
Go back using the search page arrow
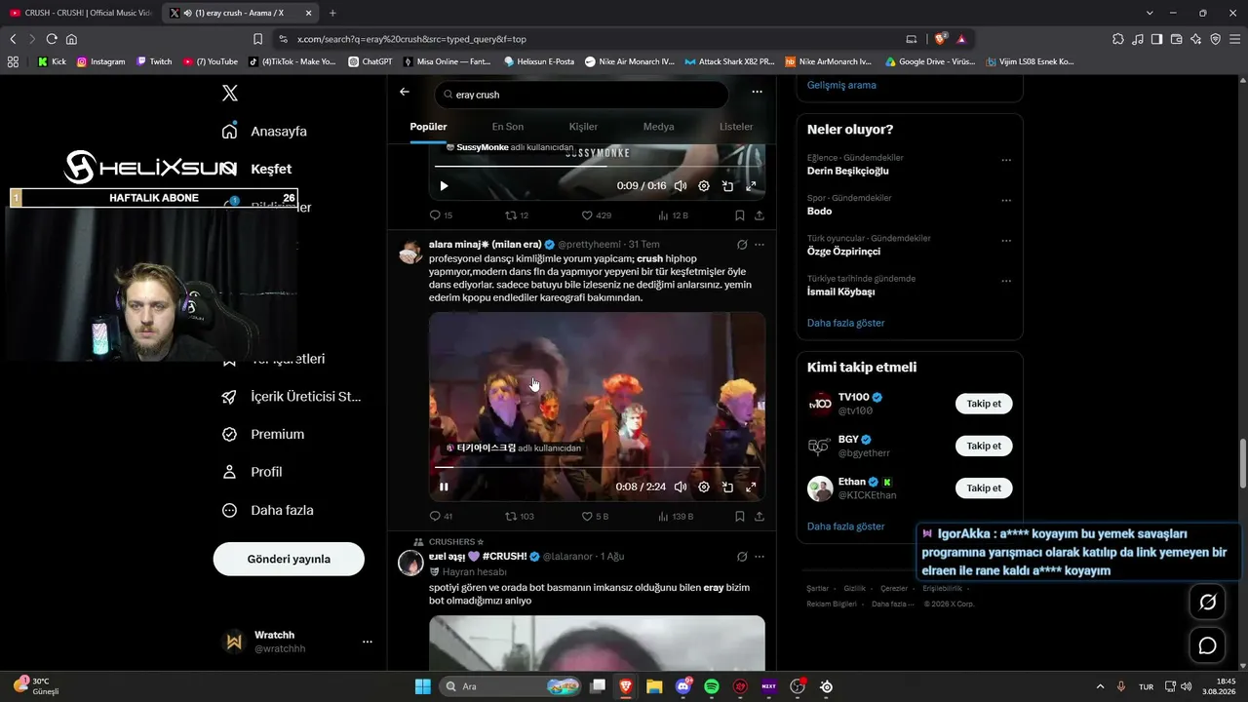pos(405,92)
